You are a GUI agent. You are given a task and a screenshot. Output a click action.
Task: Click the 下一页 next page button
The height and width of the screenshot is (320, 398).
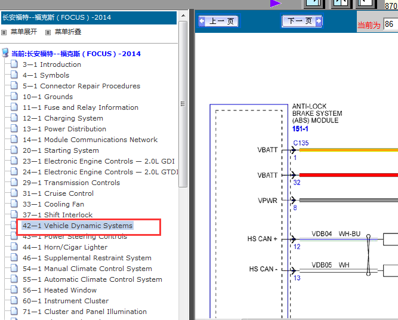(302, 21)
